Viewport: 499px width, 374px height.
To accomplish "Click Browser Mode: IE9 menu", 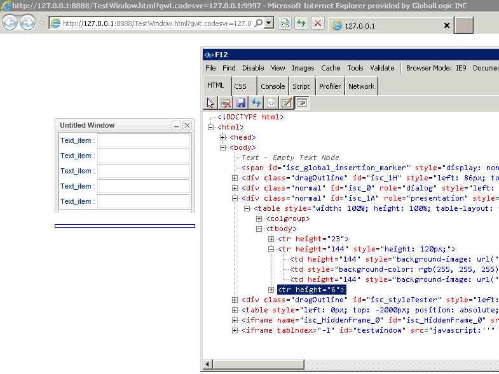I will (435, 68).
